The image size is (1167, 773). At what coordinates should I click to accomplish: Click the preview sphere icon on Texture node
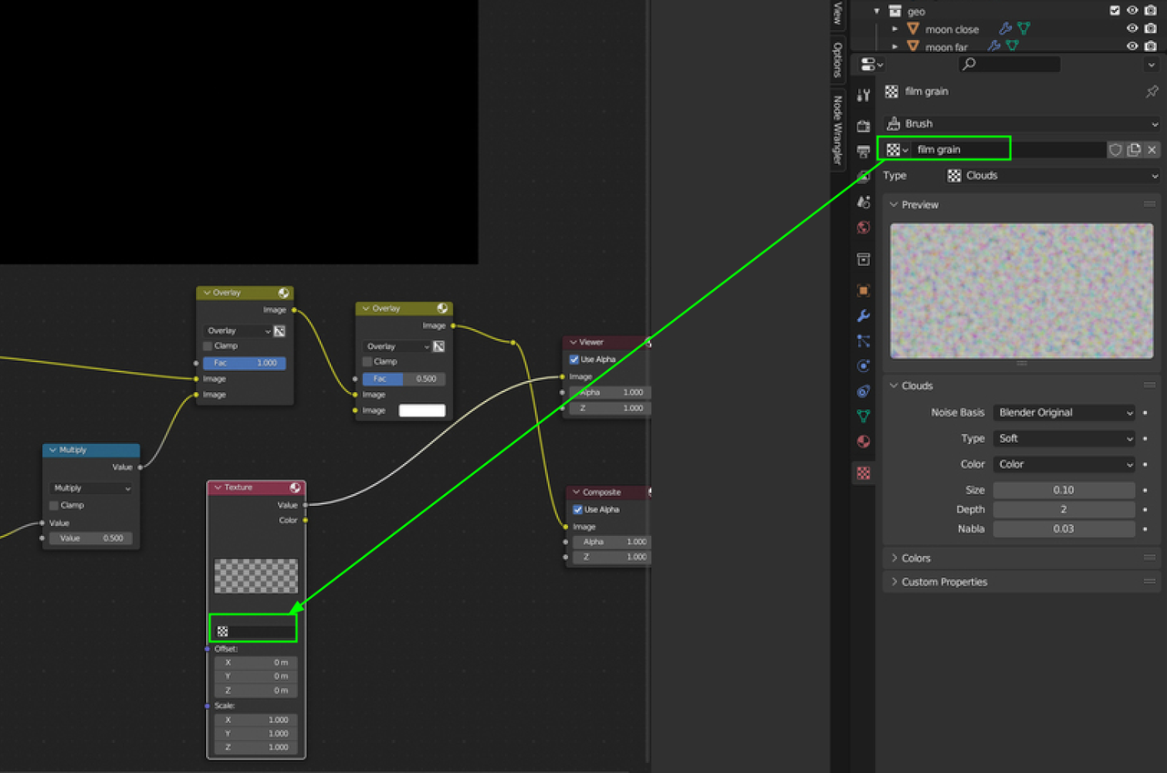tap(295, 488)
